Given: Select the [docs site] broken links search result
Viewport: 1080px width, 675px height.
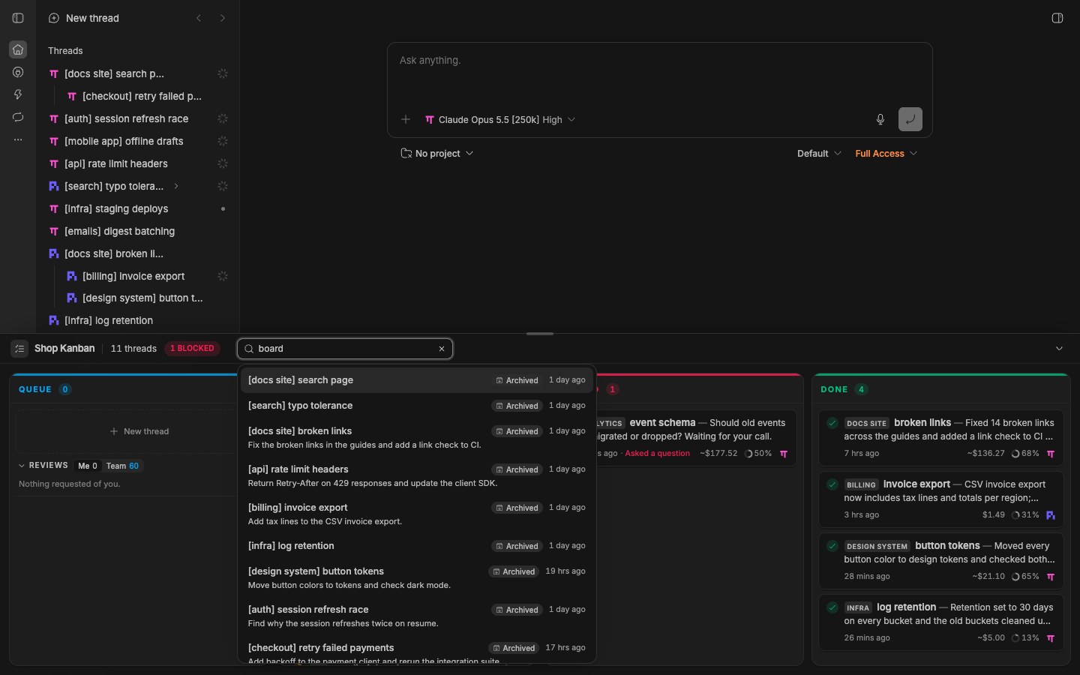Looking at the screenshot, I should click(417, 437).
